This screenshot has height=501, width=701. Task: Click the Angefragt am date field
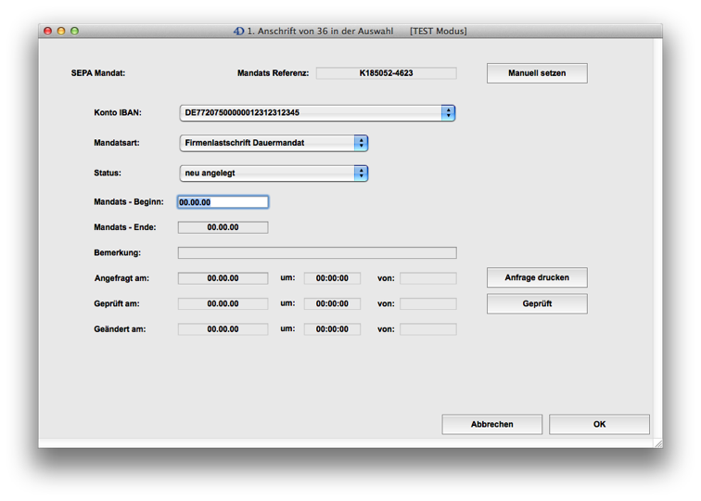coord(223,278)
